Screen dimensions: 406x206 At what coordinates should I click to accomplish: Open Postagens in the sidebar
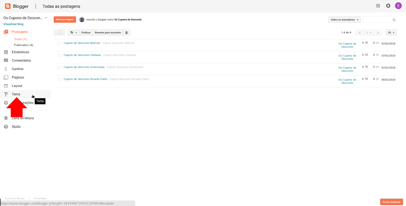point(20,32)
